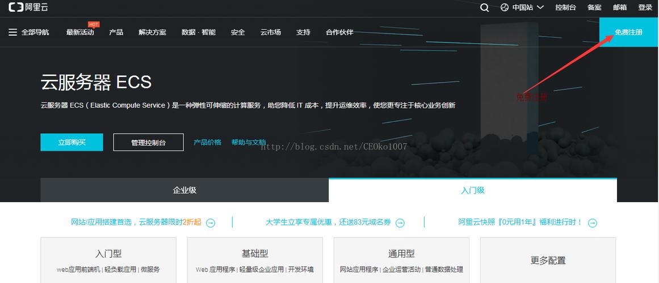
Task: Open 邮箱 in the top bar
Action: tap(620, 7)
